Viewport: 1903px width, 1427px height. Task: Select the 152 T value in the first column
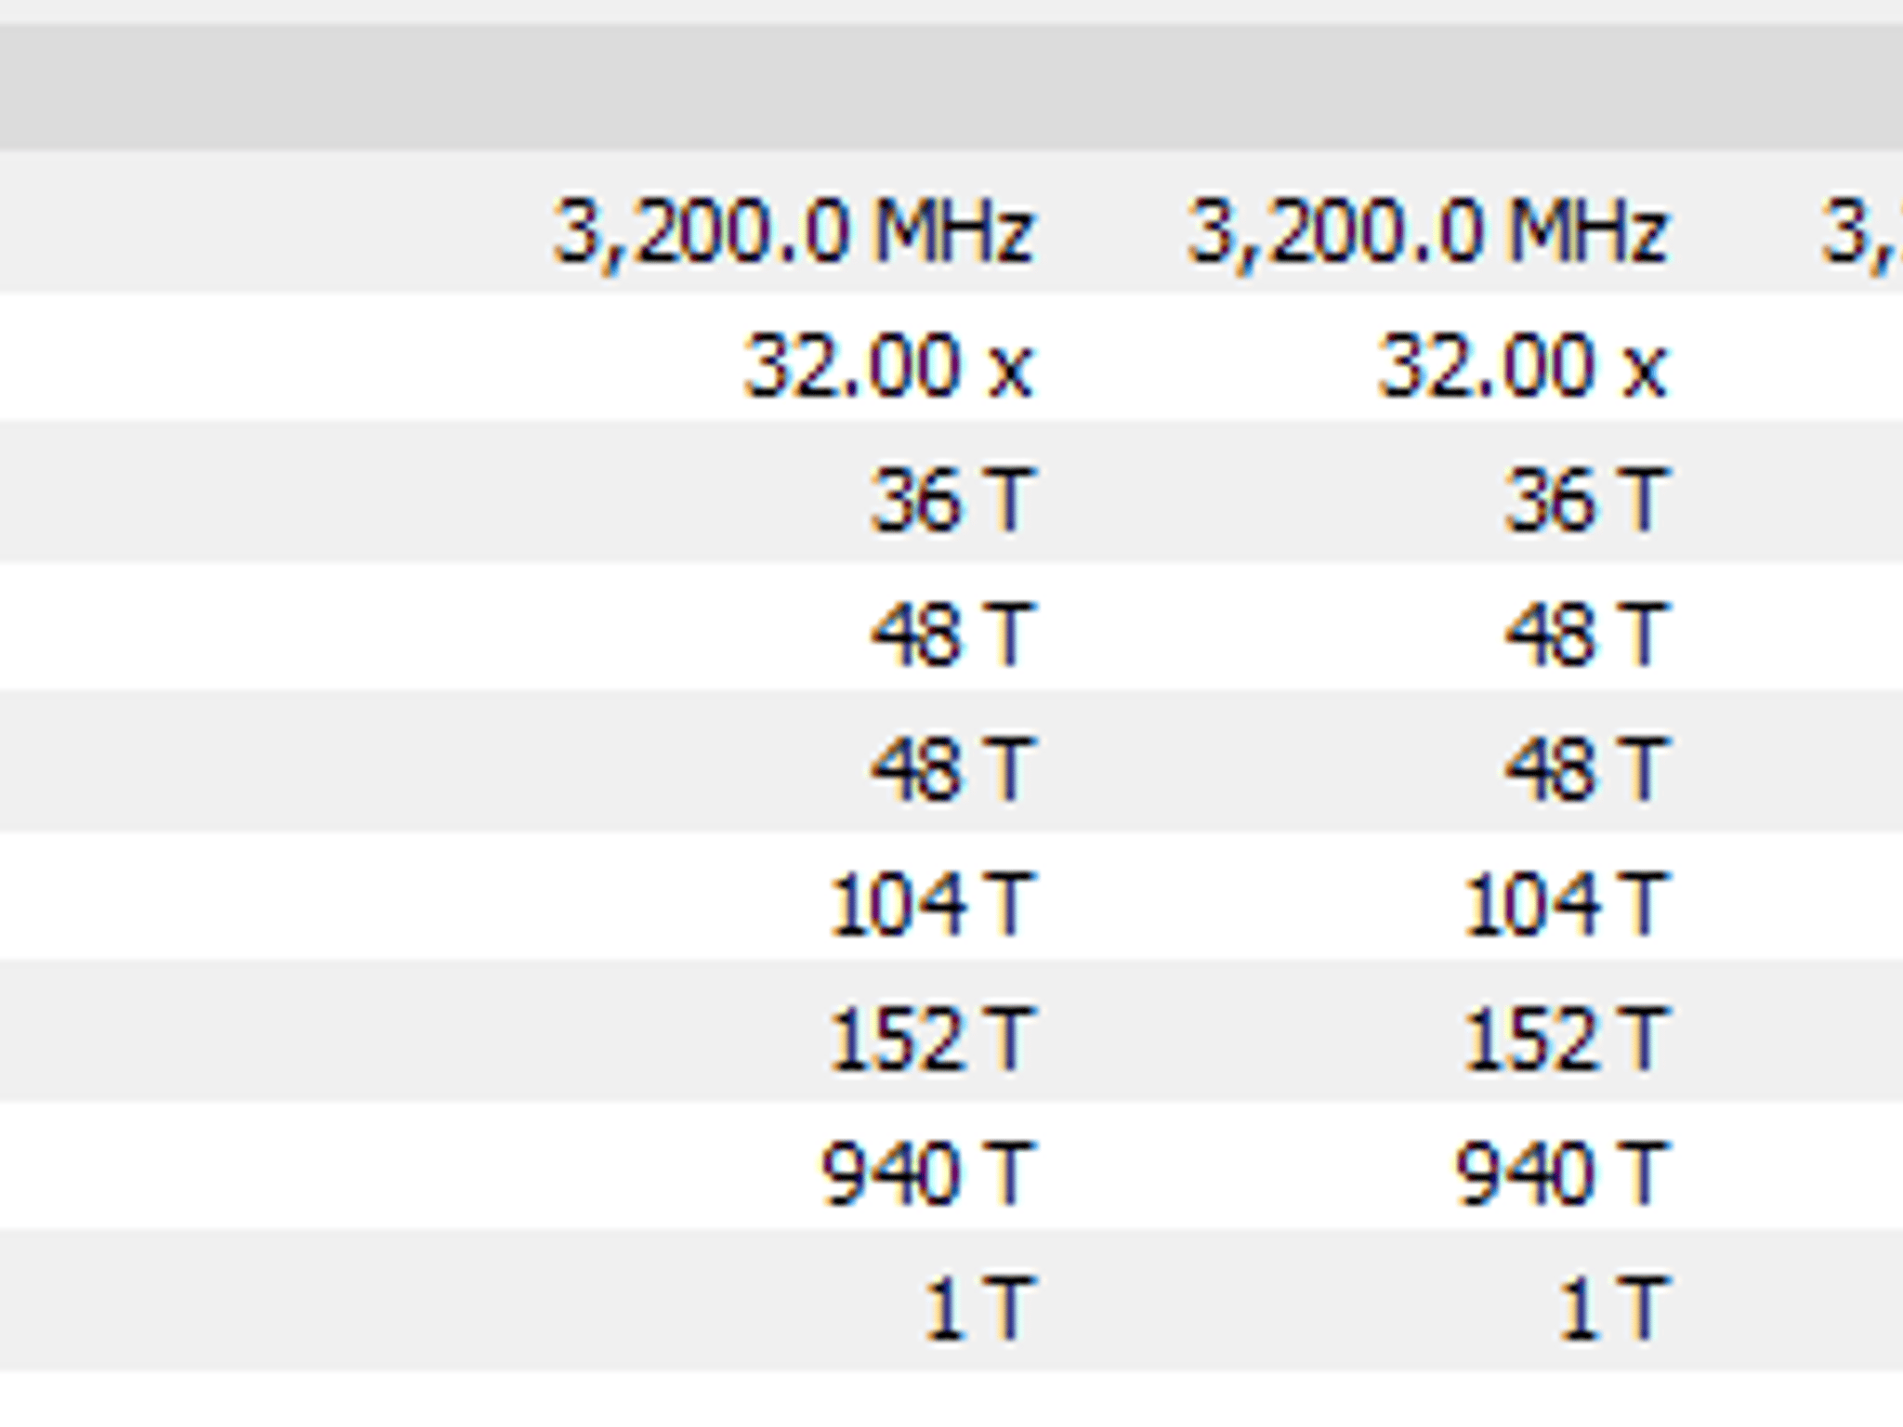[930, 1039]
